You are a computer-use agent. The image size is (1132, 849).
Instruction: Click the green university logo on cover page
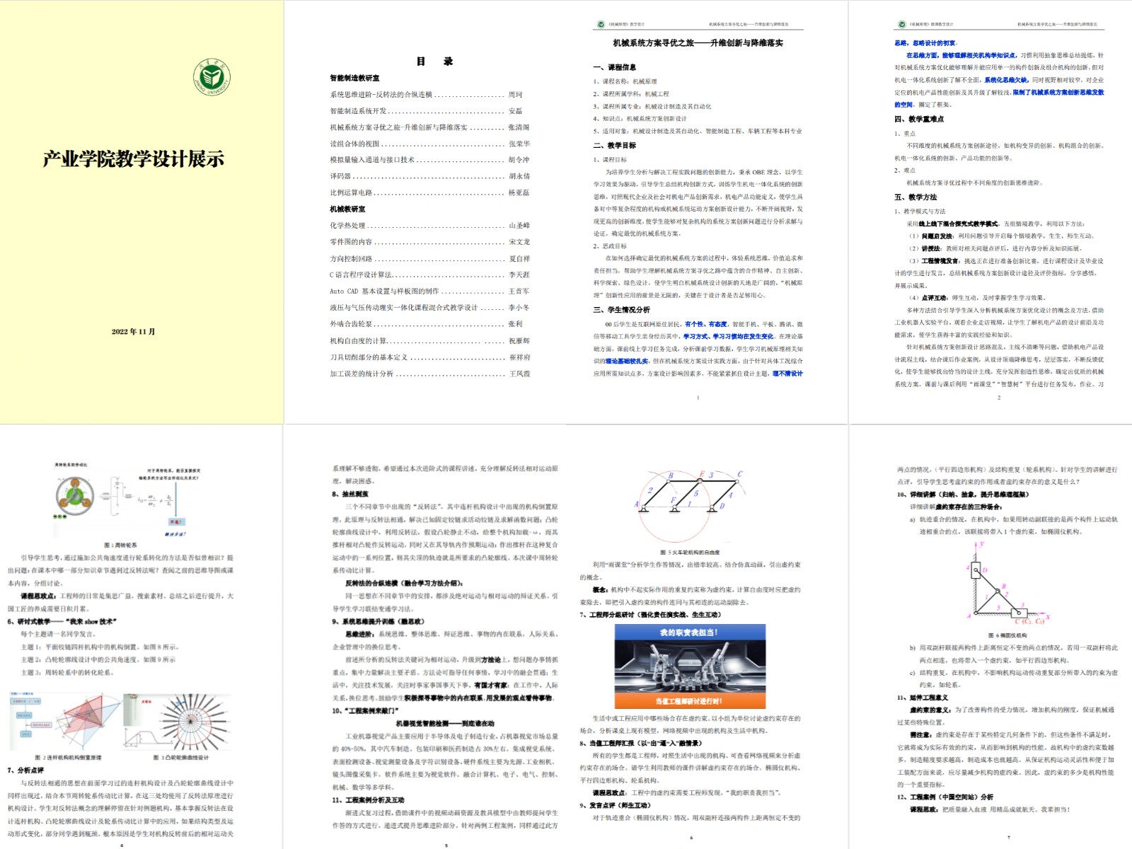pos(212,77)
